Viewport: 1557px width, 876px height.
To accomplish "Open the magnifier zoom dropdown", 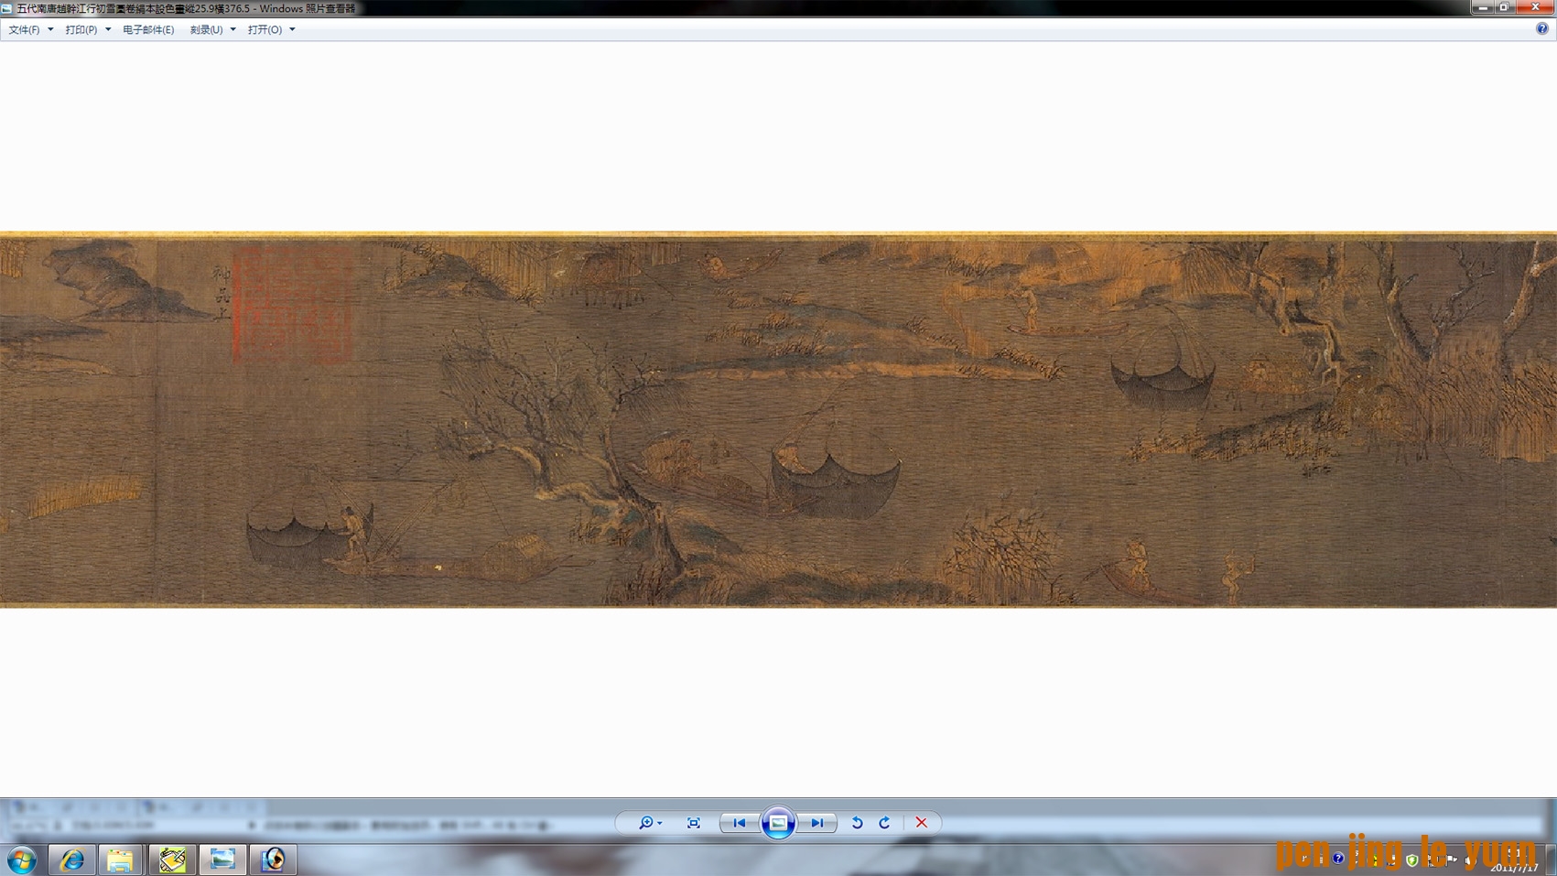I will point(649,823).
